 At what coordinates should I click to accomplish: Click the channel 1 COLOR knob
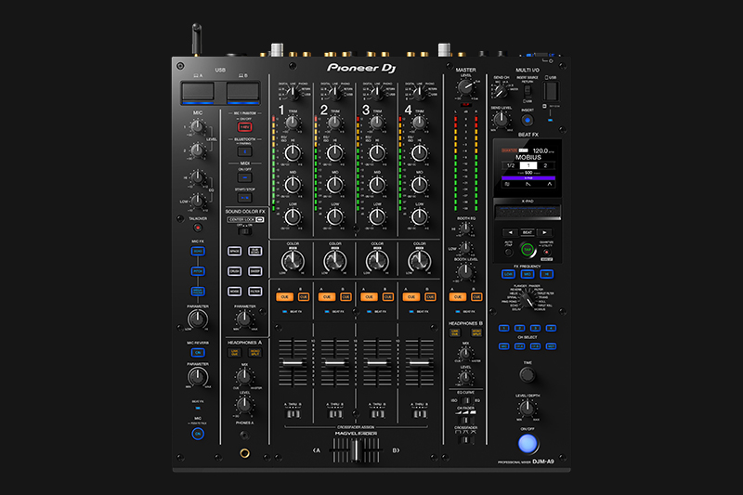coord(293,261)
